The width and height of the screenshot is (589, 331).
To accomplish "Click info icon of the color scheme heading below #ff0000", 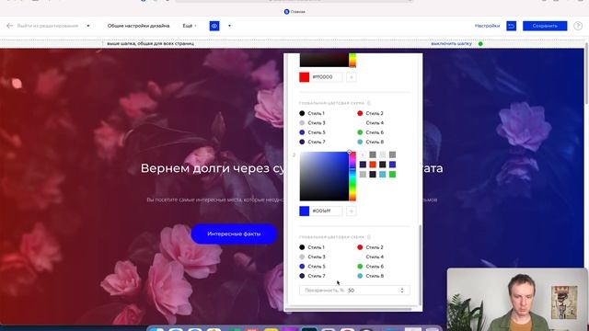I will (368, 103).
